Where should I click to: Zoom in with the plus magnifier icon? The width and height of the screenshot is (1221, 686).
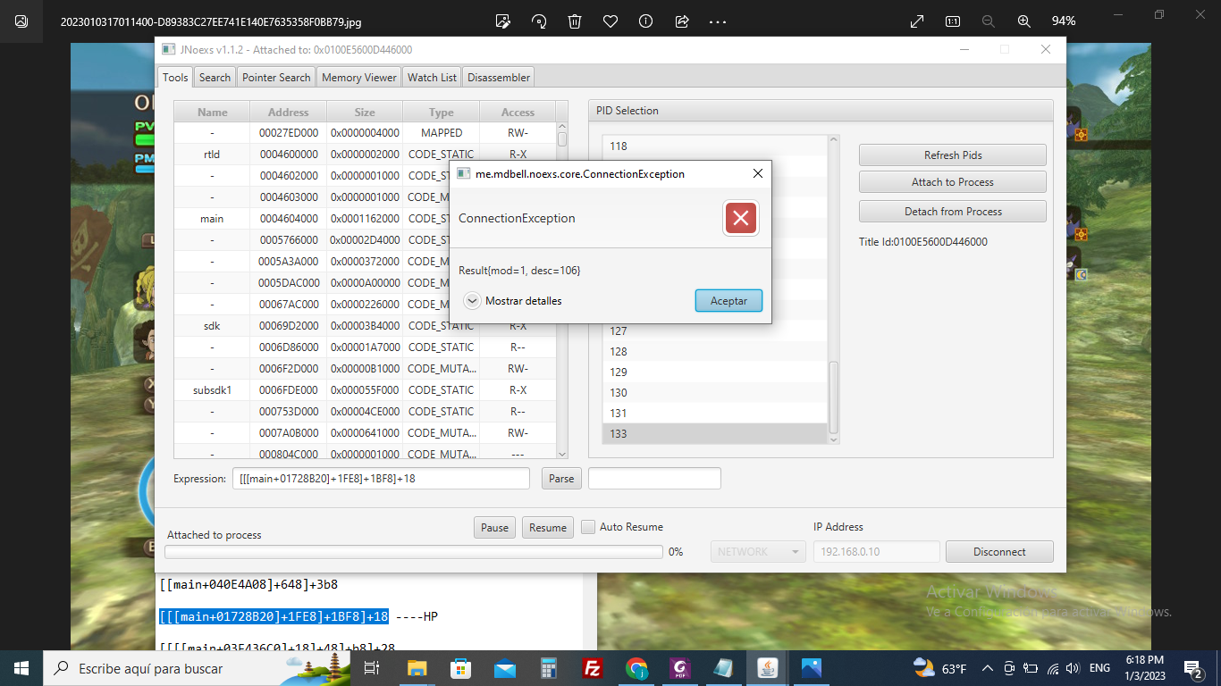[x=1024, y=21]
